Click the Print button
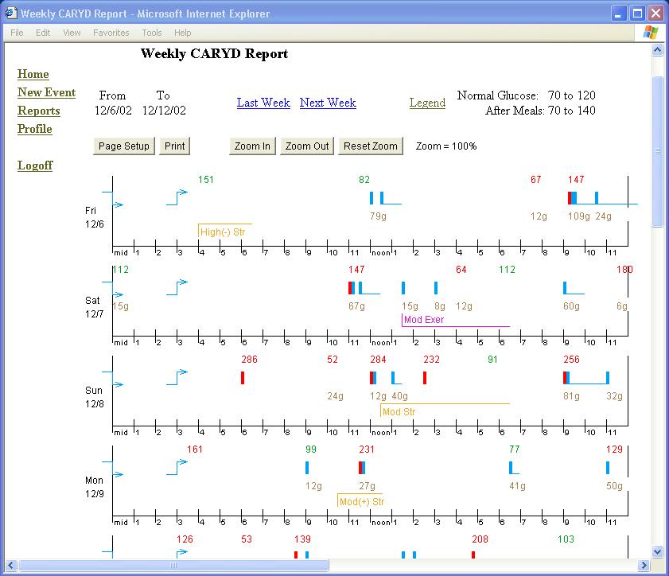The height and width of the screenshot is (576, 669). click(174, 146)
